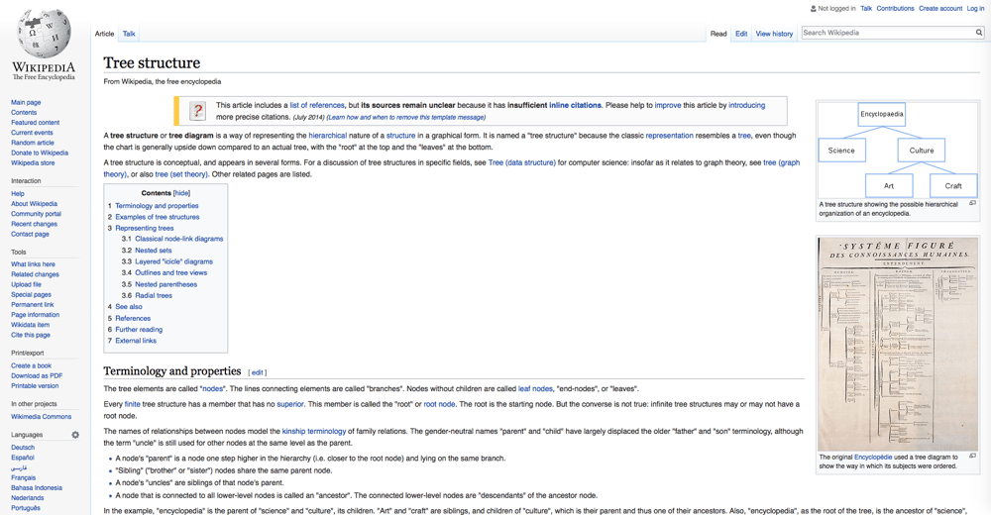The width and height of the screenshot is (991, 515).
Task: Jump to Representing trees section in contents
Action: coord(144,228)
